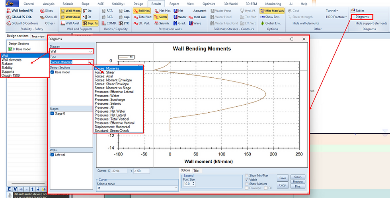390x198 pixels.
Task: Show Dx displacement results
Action: point(87,11)
